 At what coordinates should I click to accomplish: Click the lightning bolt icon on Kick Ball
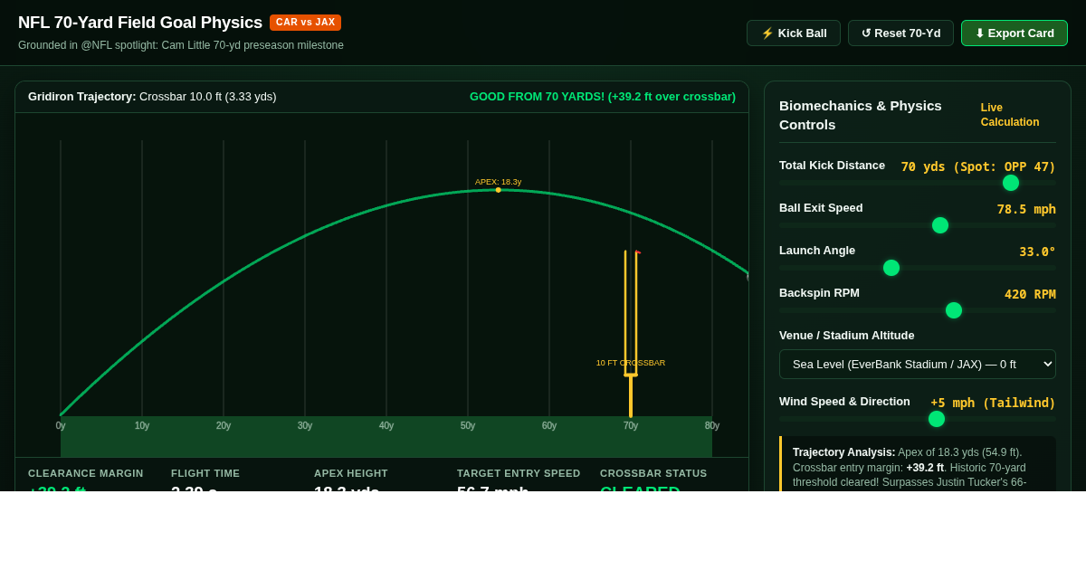coord(767,33)
